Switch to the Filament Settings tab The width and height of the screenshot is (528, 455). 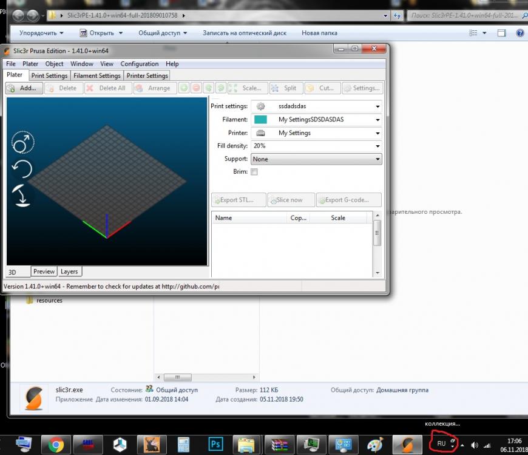click(97, 75)
